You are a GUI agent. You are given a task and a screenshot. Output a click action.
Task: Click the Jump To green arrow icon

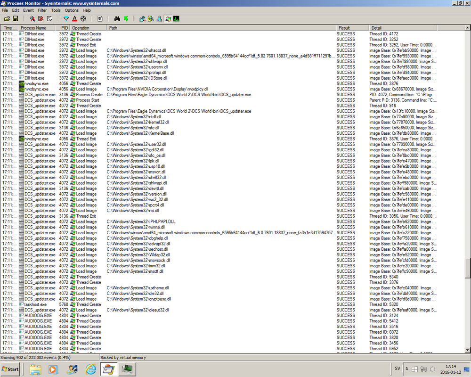coord(126,19)
